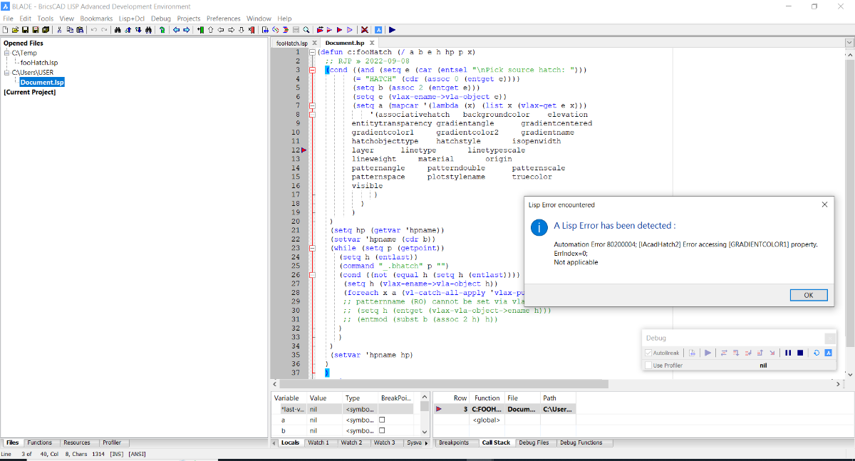Enable the Use Profiler checkbox
Screen dimensions: 855x461
[x=648, y=366]
